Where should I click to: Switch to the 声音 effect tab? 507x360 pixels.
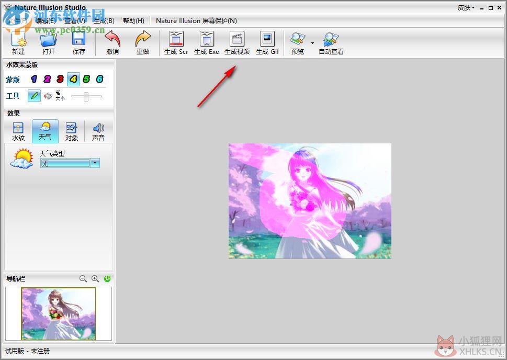point(98,131)
